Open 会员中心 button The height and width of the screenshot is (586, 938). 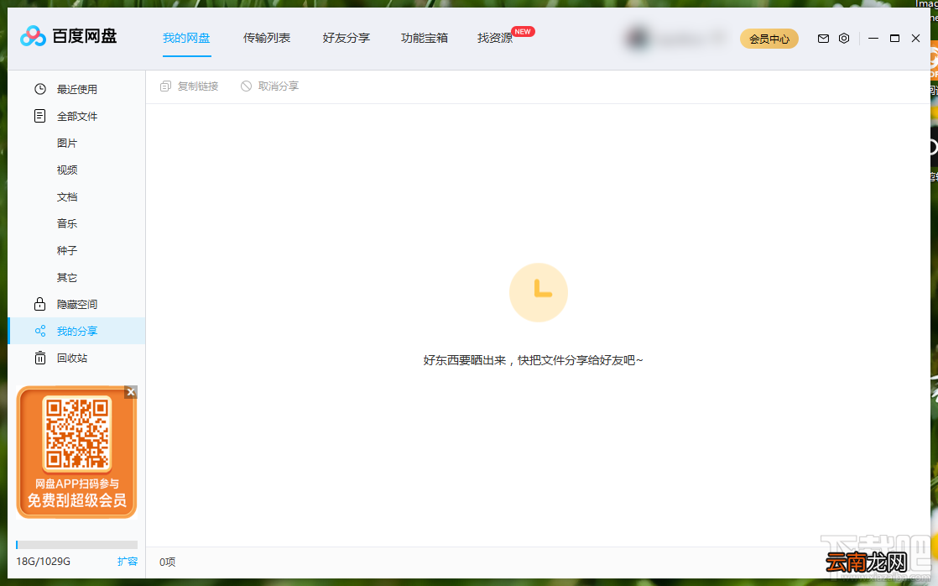[x=769, y=39]
